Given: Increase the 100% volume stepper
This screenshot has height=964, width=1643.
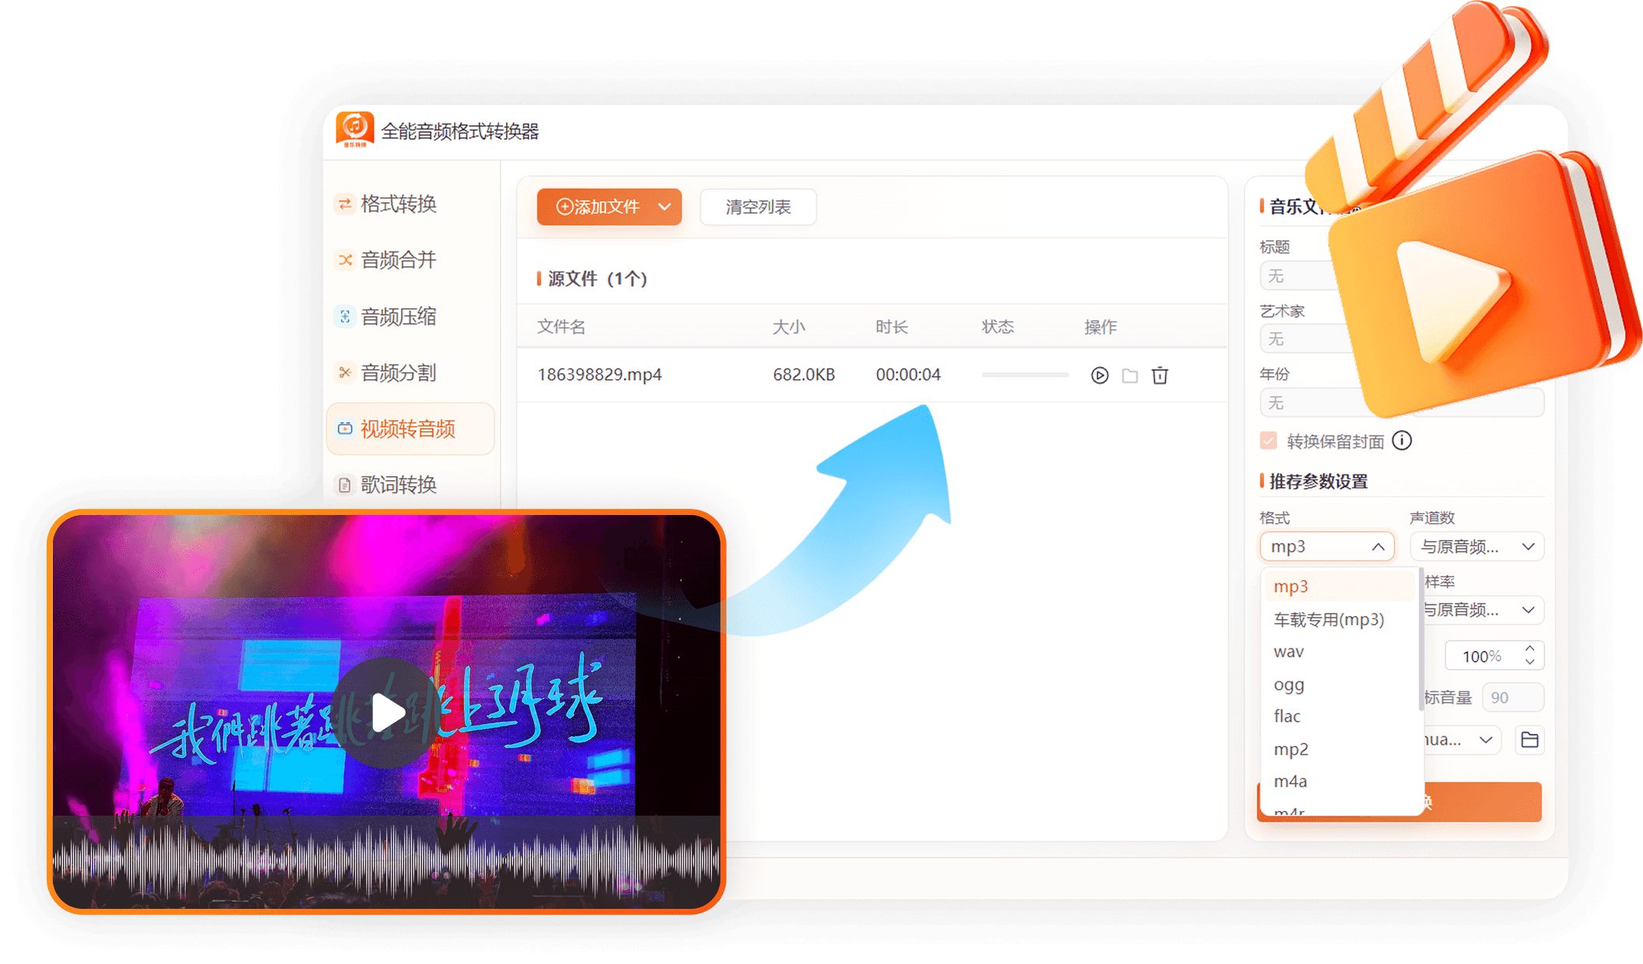Looking at the screenshot, I should click(1530, 649).
